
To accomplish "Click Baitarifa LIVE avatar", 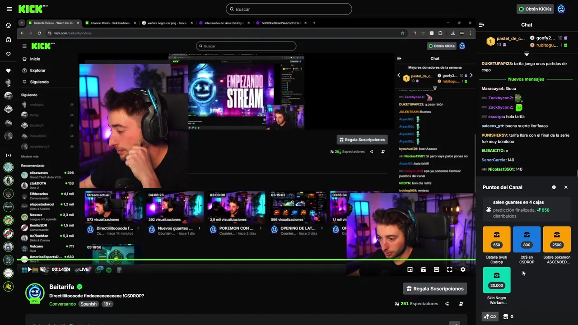I will pos(35,293).
